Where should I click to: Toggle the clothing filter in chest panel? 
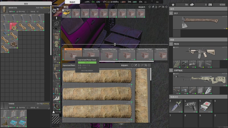coord(132,65)
